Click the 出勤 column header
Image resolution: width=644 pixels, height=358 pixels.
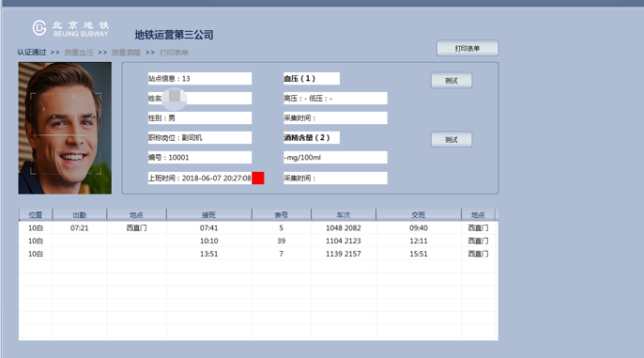pos(79,215)
